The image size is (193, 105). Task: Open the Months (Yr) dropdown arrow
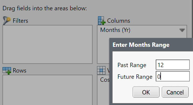[182, 30]
